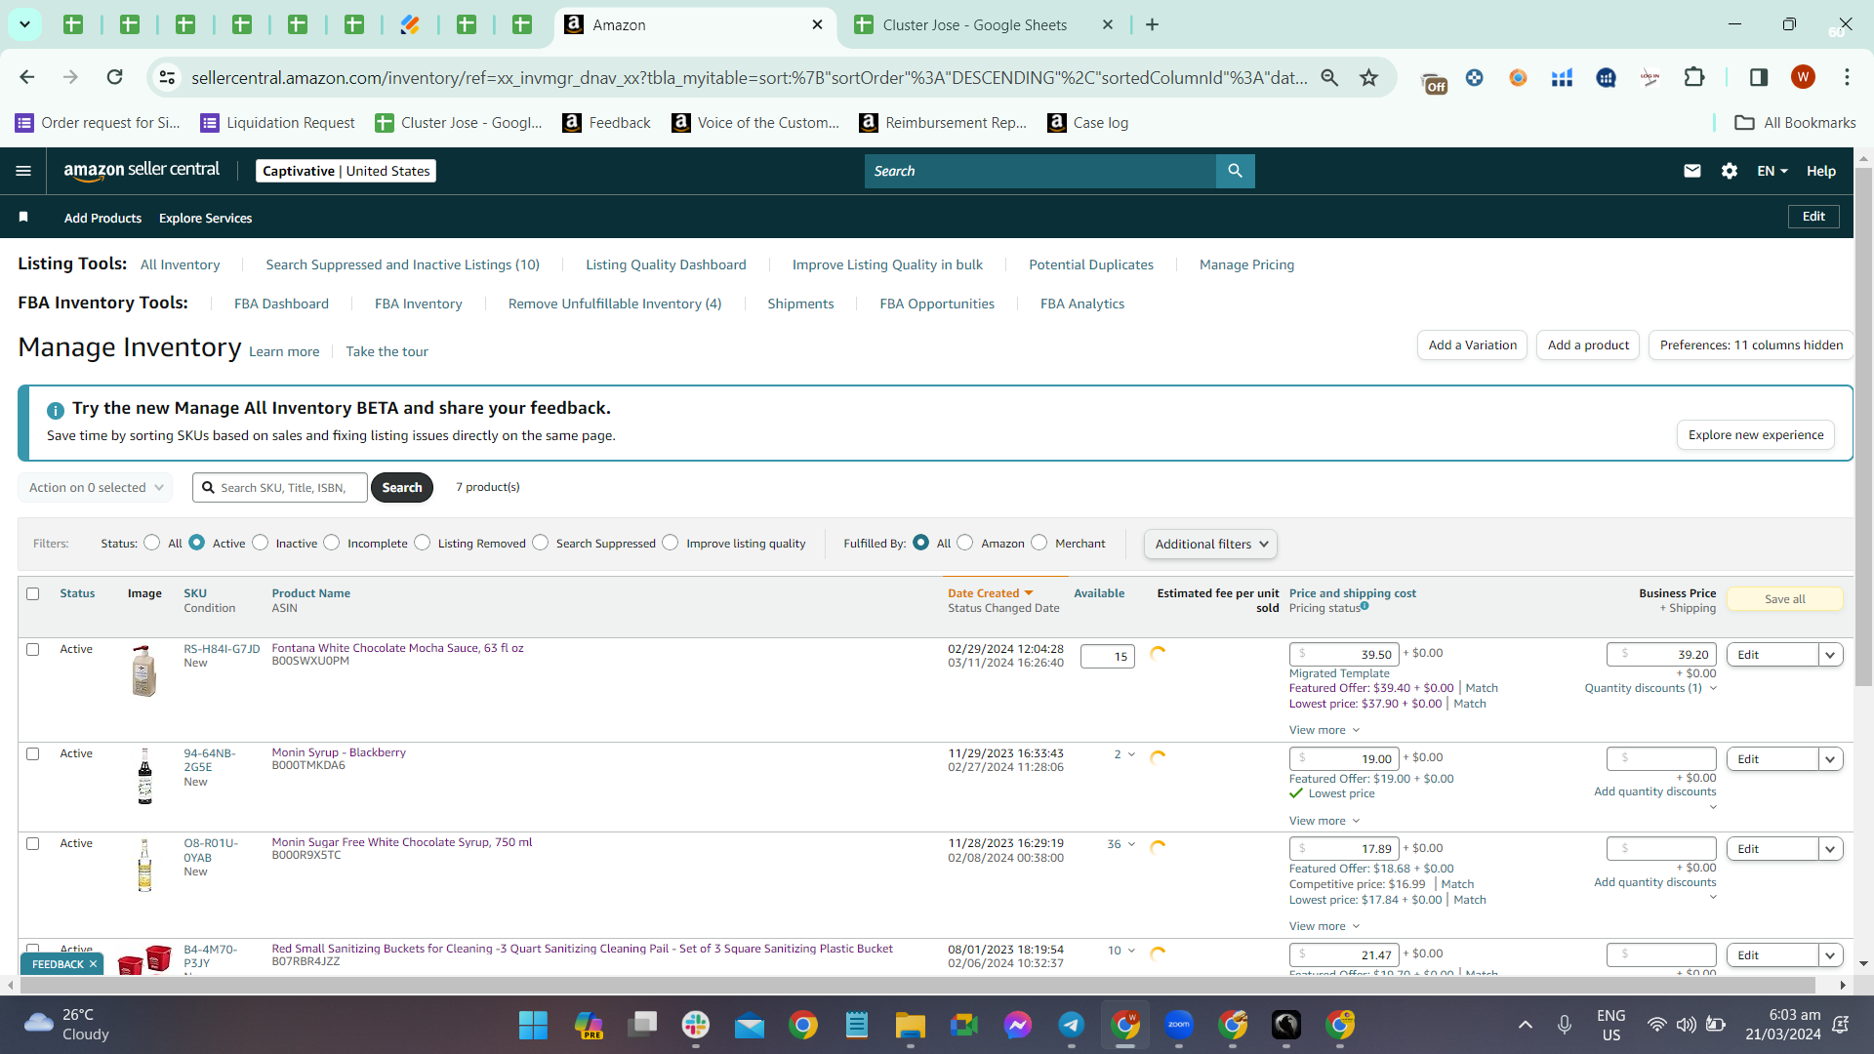Click the Explore new experience button
Screen dimensions: 1874x1054
coord(1756,435)
